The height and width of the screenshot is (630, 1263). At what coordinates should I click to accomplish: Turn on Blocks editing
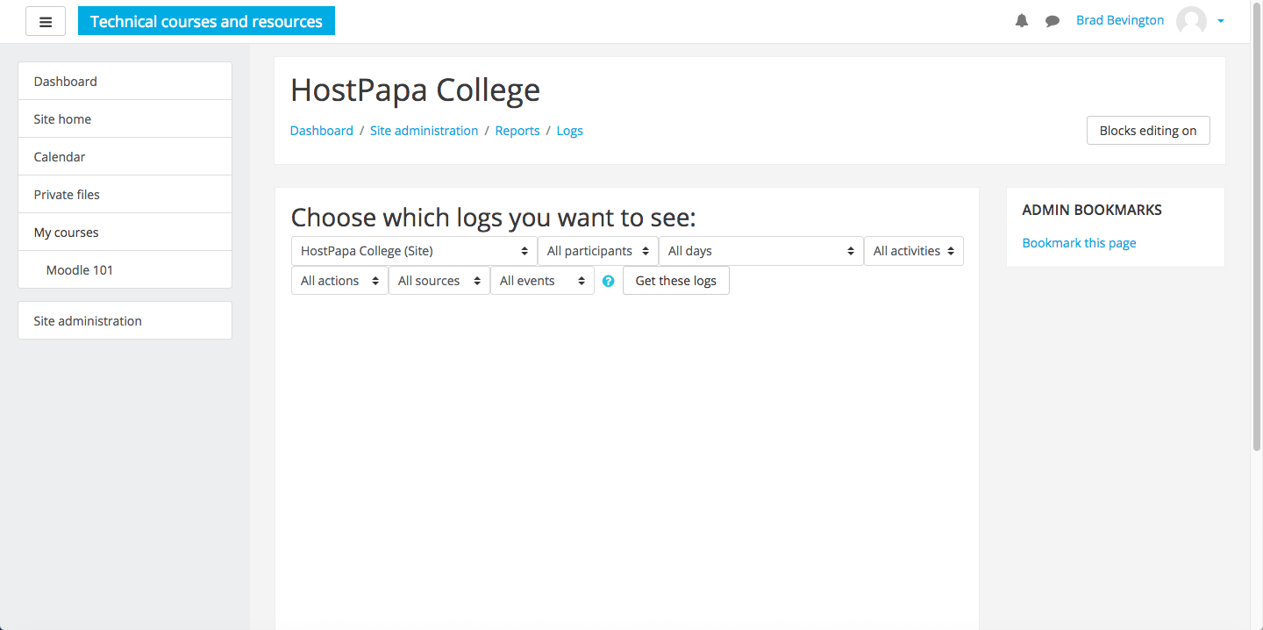1148,131
